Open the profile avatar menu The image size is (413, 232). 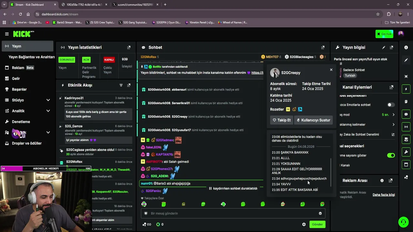(x=401, y=34)
